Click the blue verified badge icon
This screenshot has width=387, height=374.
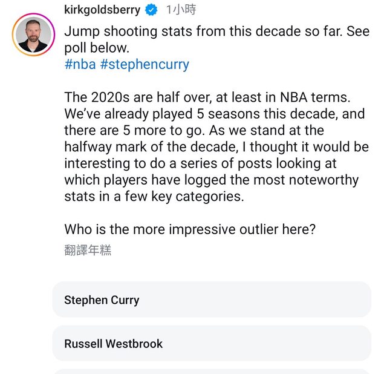pos(152,10)
